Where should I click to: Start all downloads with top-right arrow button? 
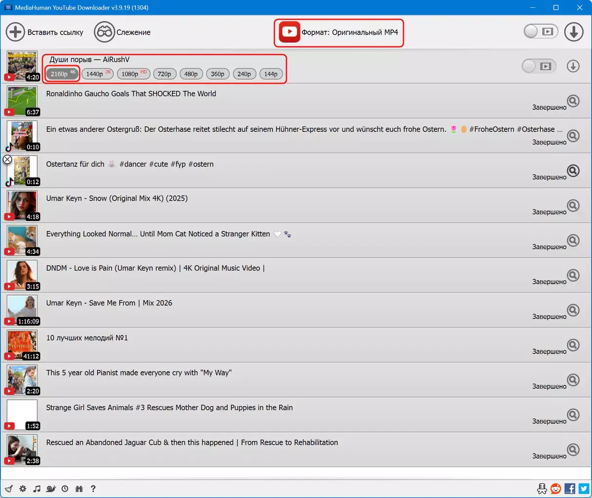(x=573, y=32)
